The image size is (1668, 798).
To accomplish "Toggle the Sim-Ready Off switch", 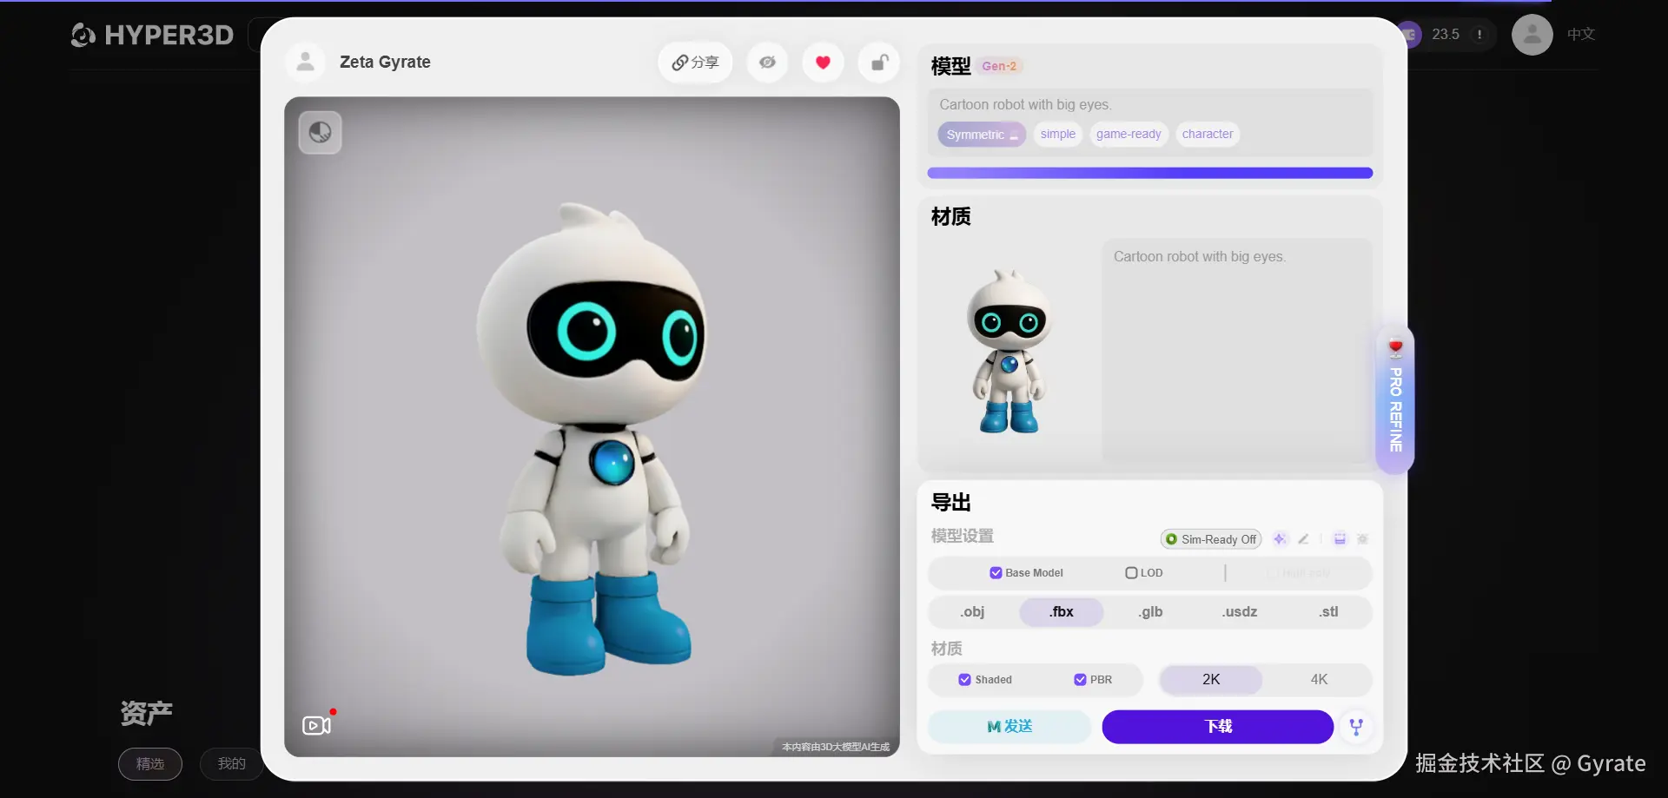I will pos(1211,538).
